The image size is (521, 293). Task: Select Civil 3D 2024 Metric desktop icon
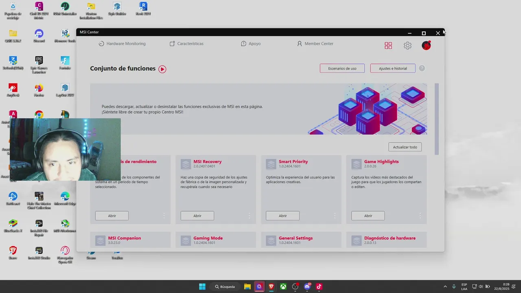point(39,11)
